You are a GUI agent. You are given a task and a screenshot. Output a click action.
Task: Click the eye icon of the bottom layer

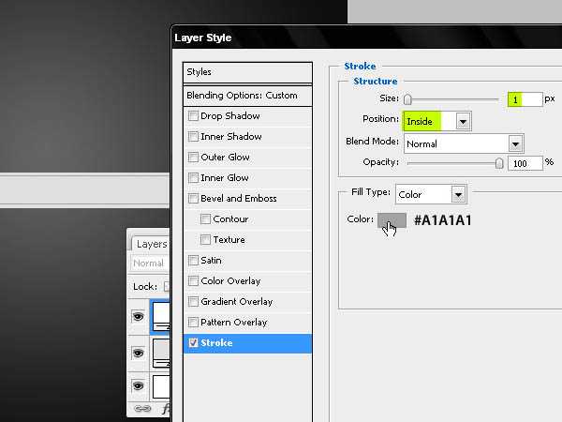click(139, 385)
